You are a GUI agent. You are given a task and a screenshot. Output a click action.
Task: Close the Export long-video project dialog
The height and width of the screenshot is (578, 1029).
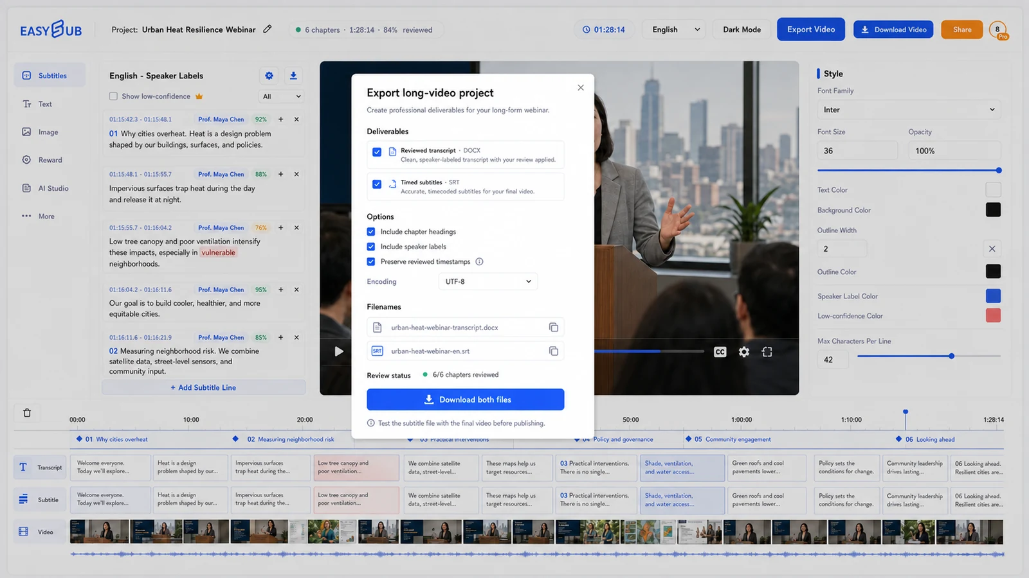point(581,87)
